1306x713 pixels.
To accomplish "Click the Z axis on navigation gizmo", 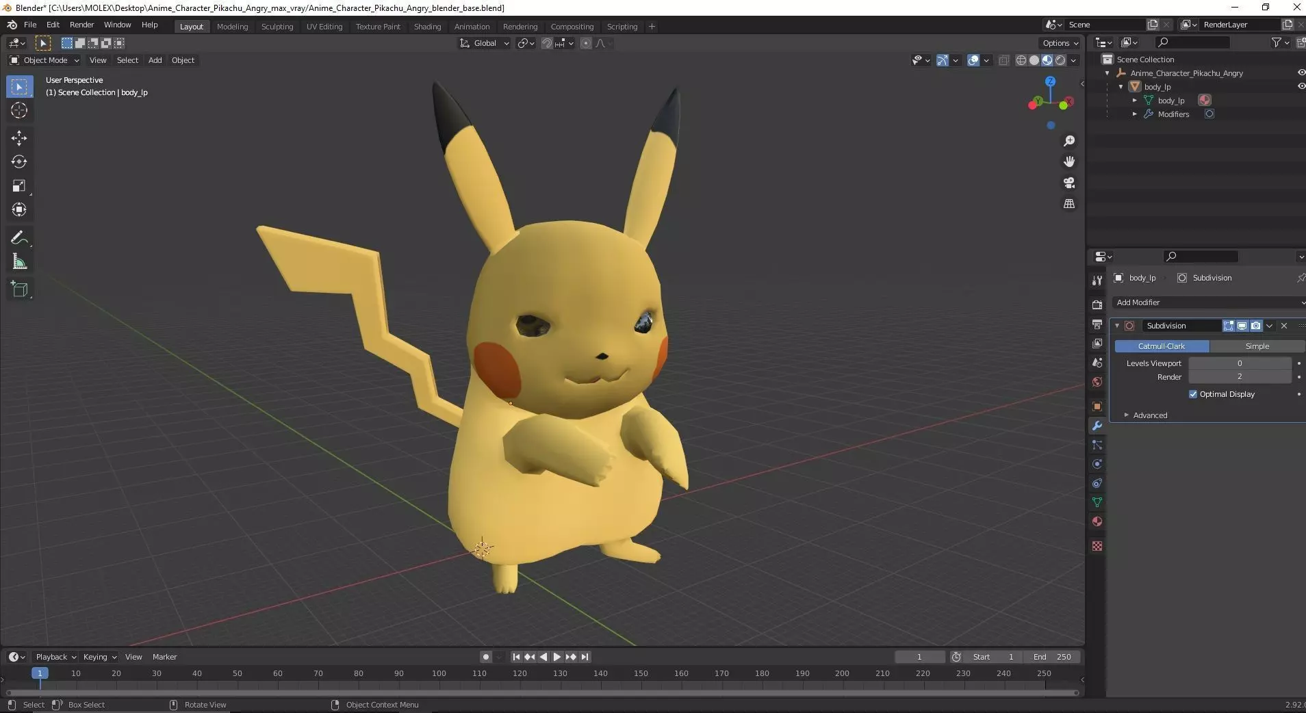I will point(1051,81).
